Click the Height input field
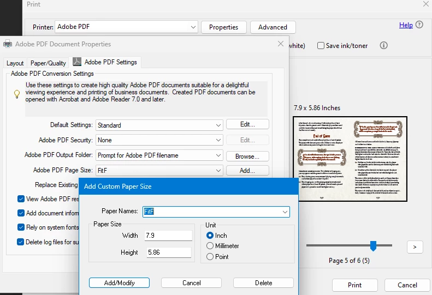The image size is (432, 295). pos(169,252)
